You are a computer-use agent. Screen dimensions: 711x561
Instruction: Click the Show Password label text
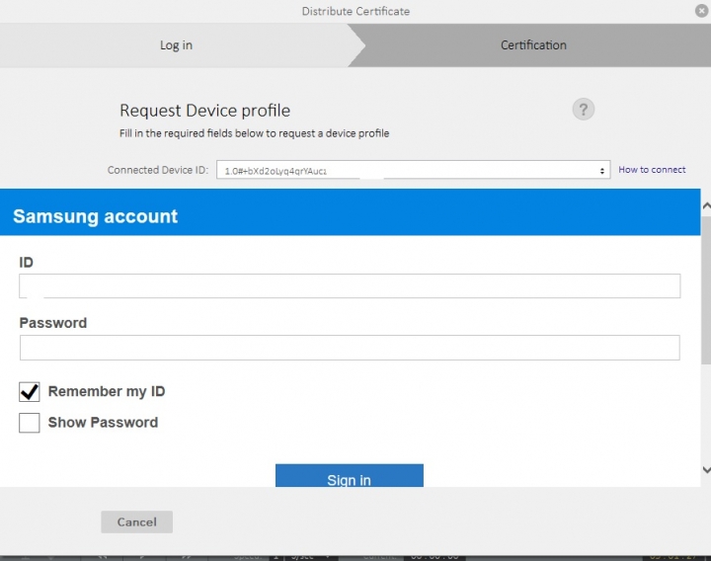click(103, 423)
